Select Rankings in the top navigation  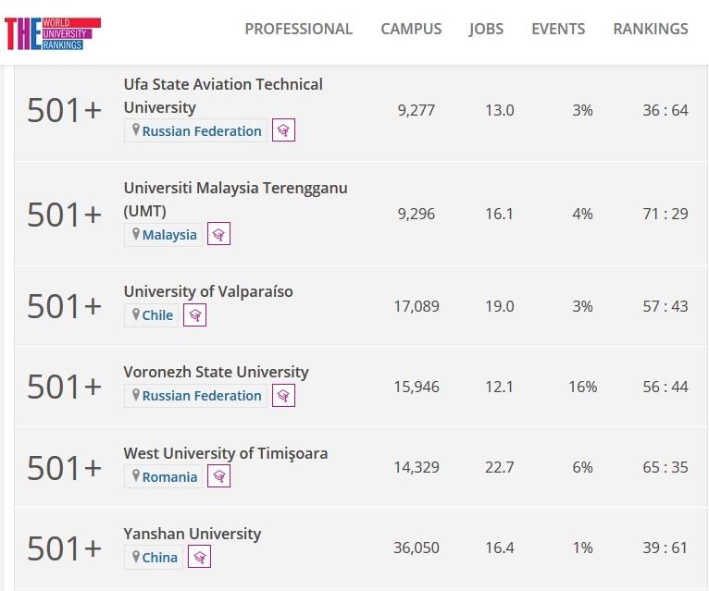(x=651, y=29)
